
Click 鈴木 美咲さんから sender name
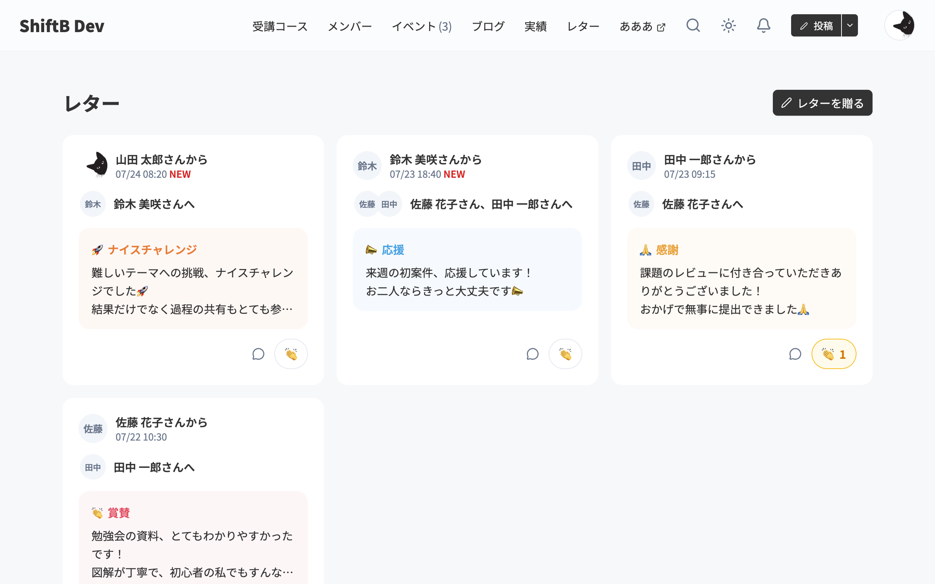(436, 160)
